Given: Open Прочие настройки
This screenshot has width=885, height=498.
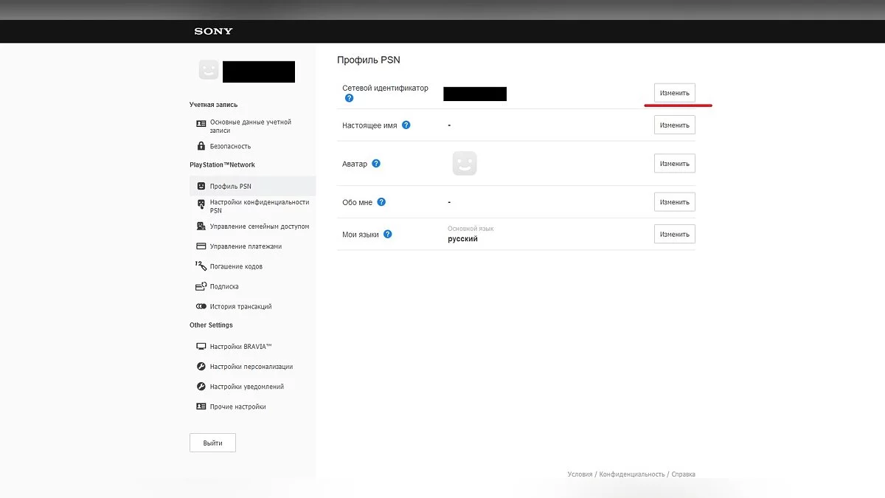Looking at the screenshot, I should pos(237,407).
